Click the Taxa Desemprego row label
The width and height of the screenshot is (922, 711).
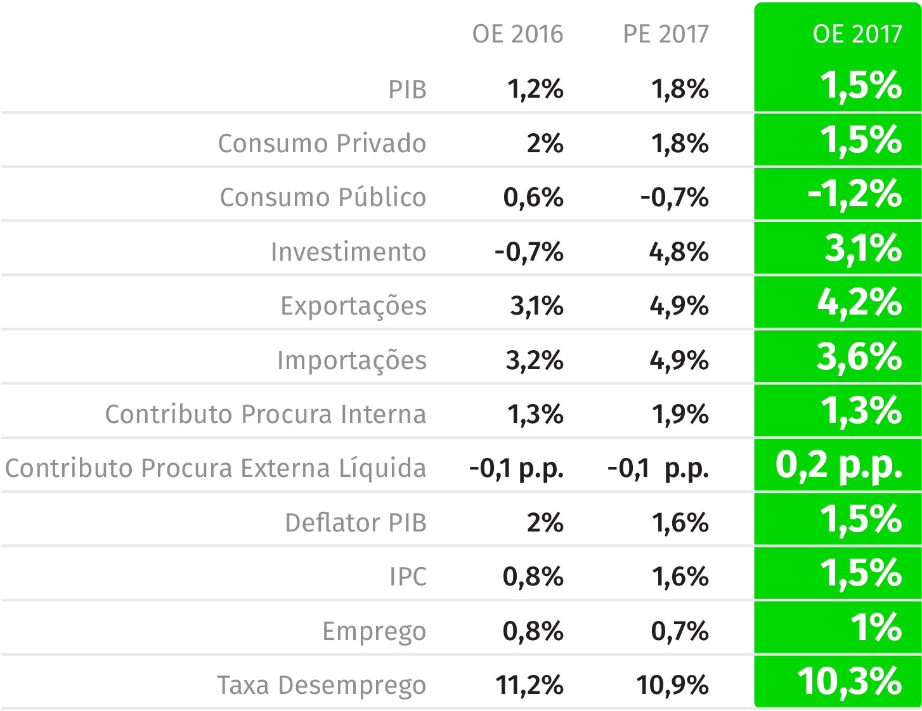(x=321, y=686)
